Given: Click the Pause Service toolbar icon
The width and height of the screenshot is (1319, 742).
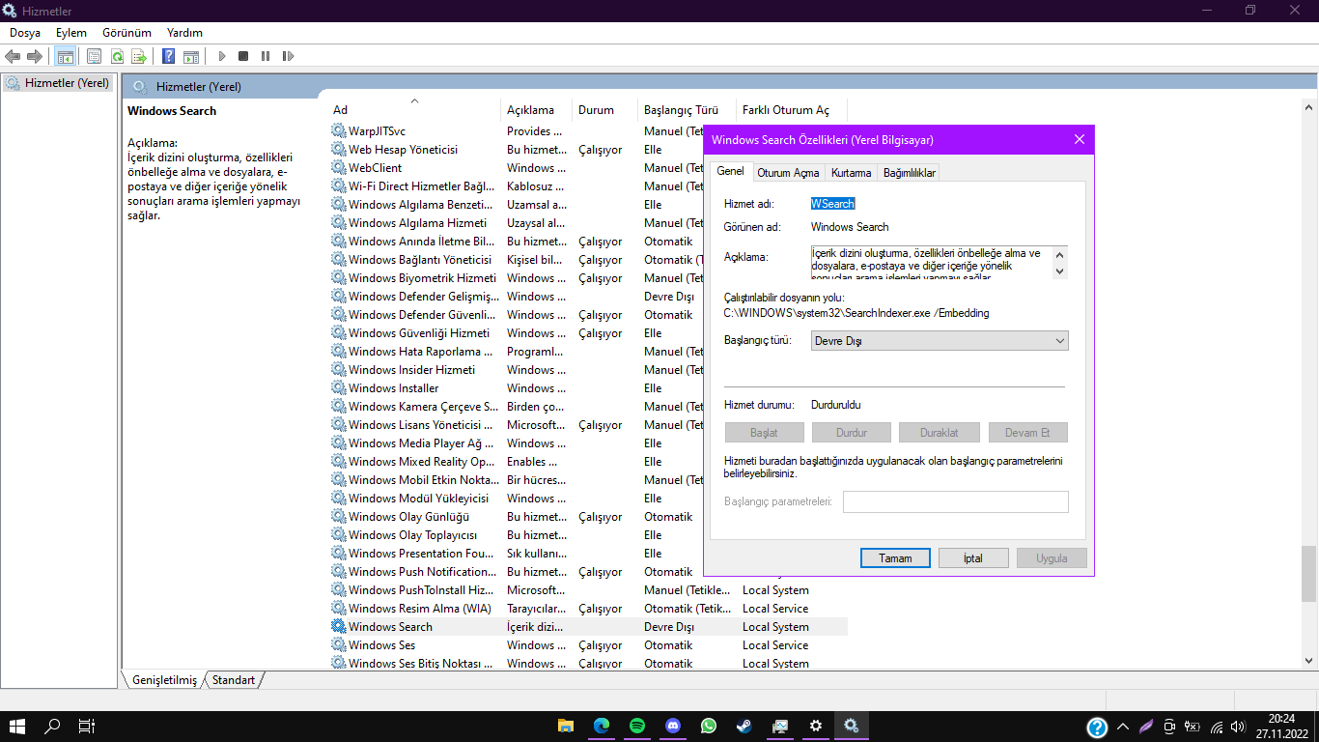Looking at the screenshot, I should click(x=266, y=56).
